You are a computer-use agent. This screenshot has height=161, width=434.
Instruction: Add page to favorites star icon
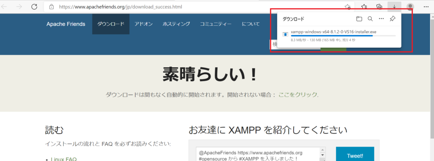click(x=348, y=7)
